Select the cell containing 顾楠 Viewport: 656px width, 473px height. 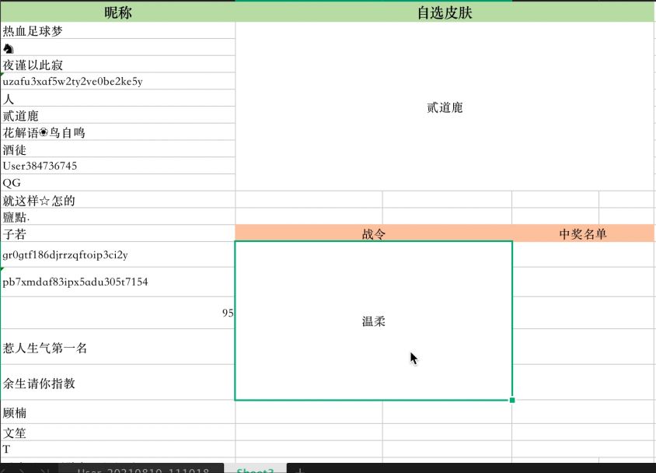(117, 412)
